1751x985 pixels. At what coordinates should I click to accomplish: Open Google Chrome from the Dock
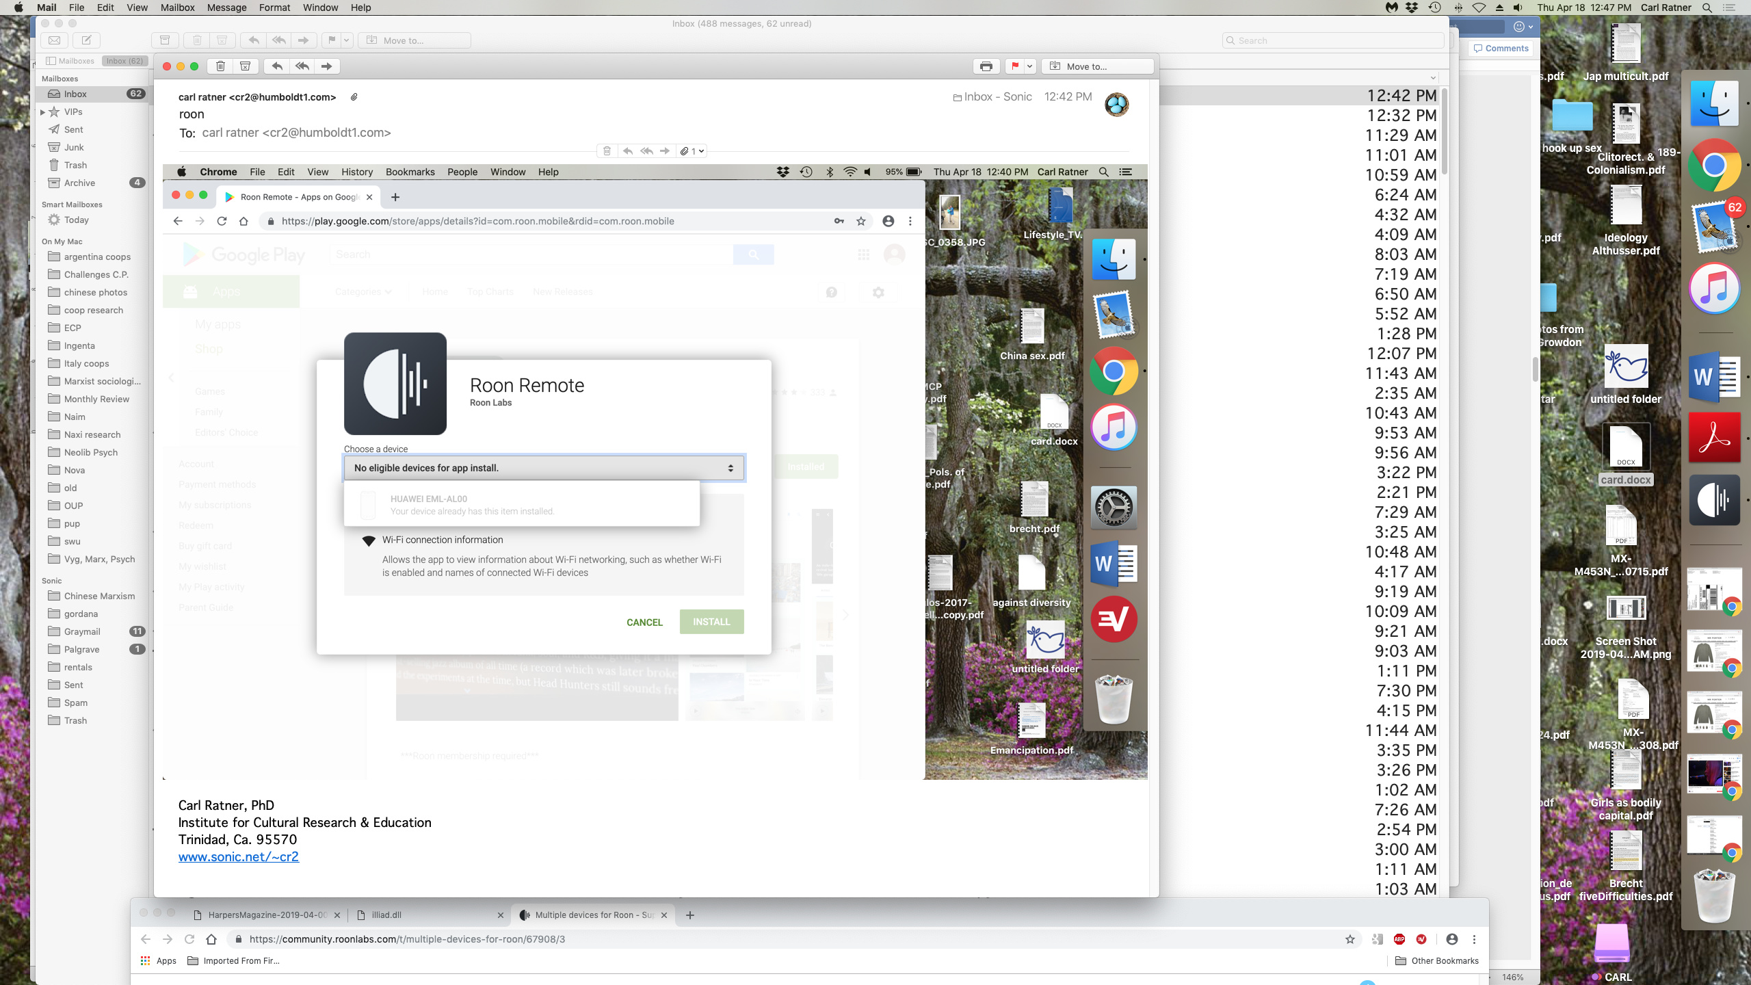[1713, 166]
